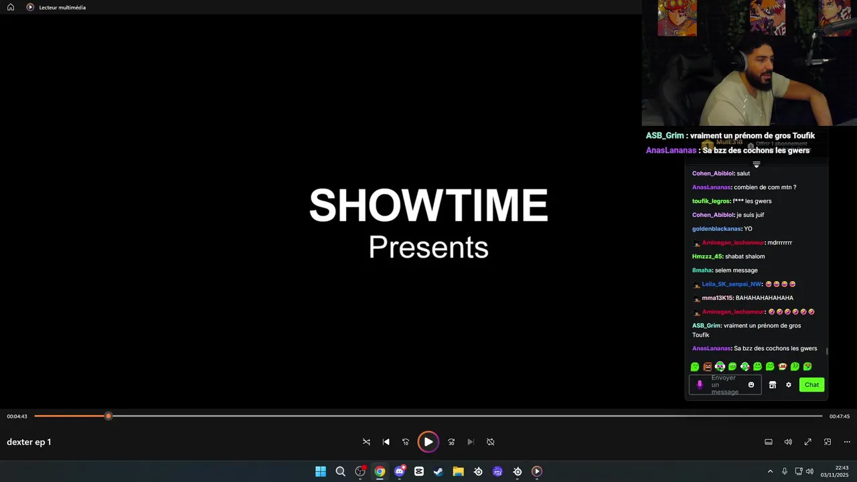Open the more options menu
This screenshot has height=482, width=857.
click(847, 442)
